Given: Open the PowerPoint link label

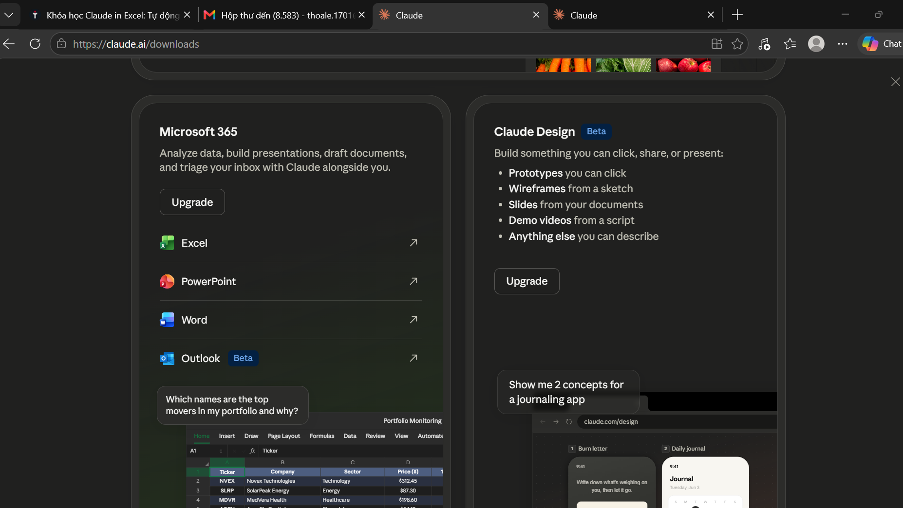Looking at the screenshot, I should (208, 281).
